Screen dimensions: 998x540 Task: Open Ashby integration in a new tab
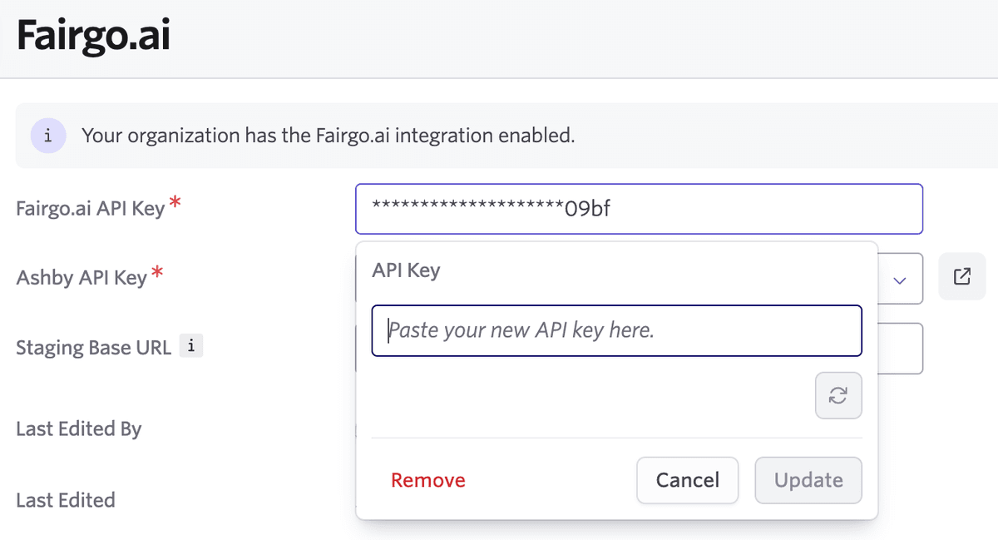coord(961,278)
